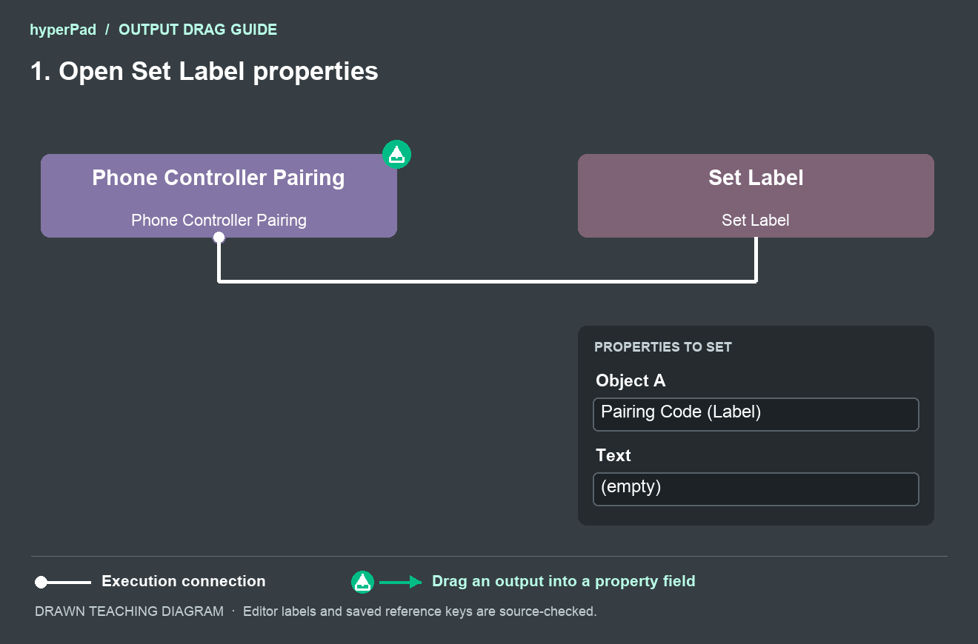This screenshot has height=644, width=978.
Task: Click the 'DRAWN TEACHING DIAGRAM' footer text
Action: click(x=129, y=611)
